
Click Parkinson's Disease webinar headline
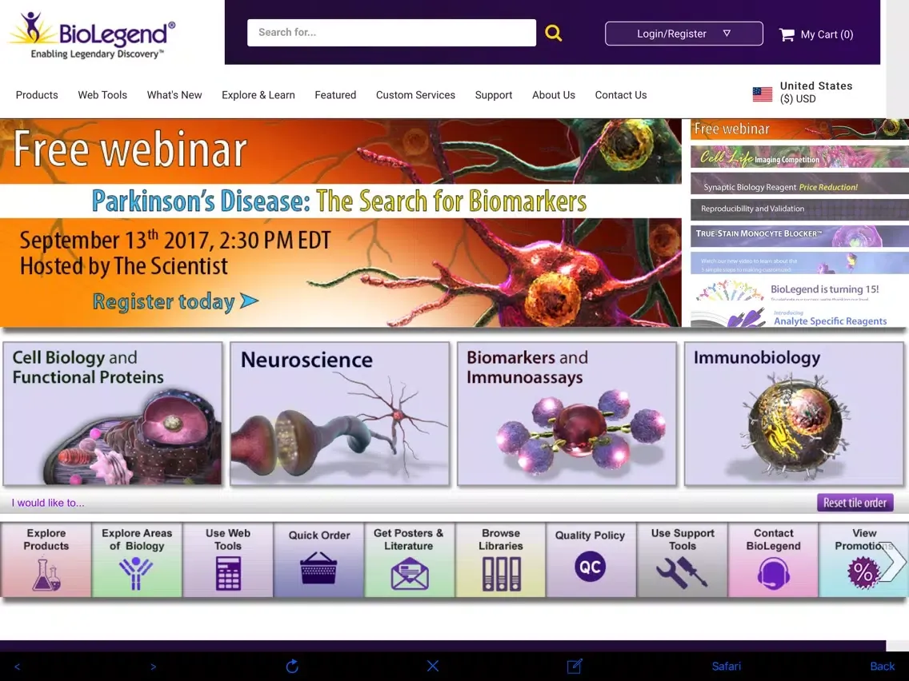point(339,201)
